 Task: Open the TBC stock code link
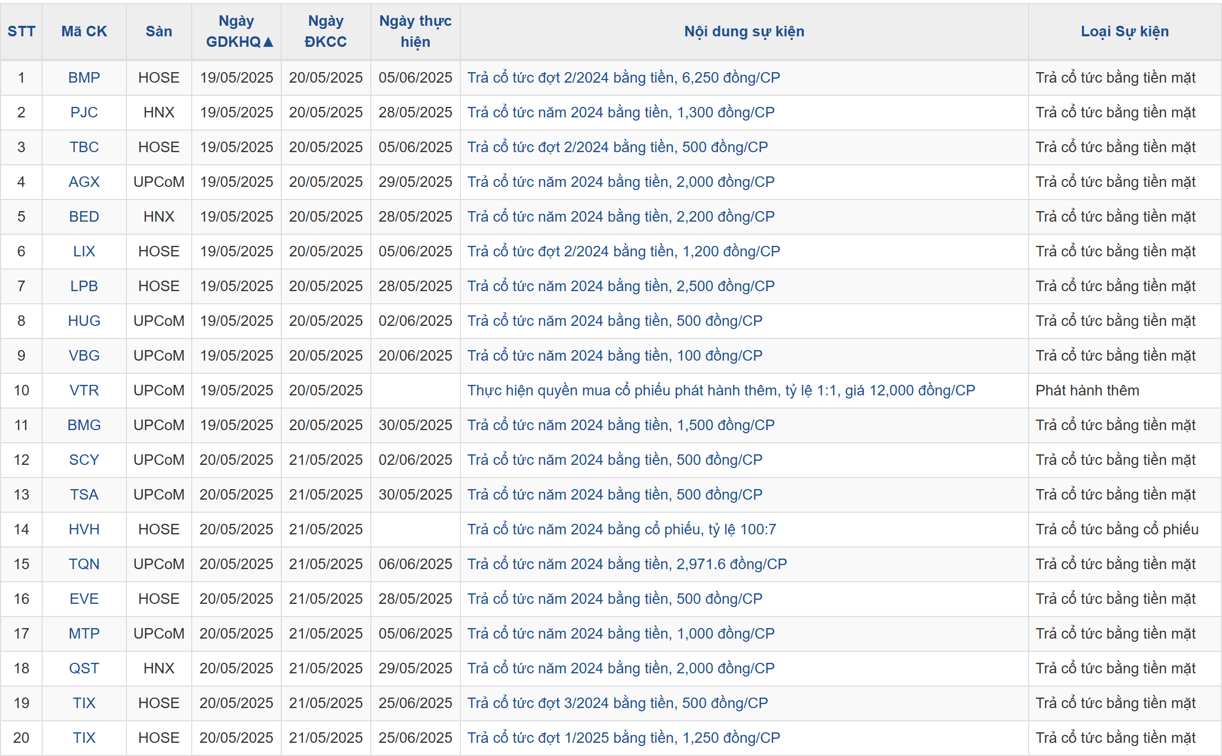click(x=84, y=147)
